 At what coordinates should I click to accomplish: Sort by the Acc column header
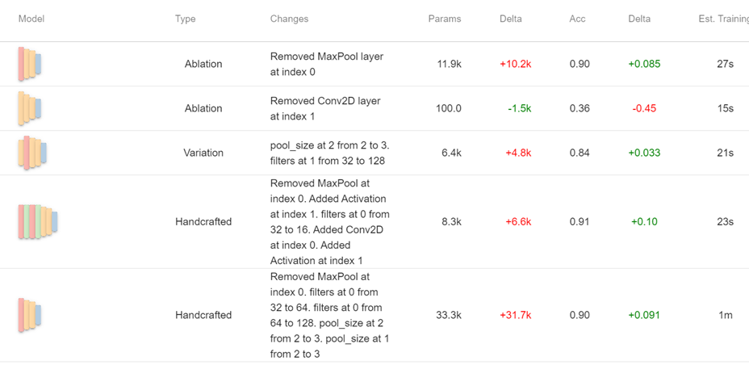coord(578,19)
